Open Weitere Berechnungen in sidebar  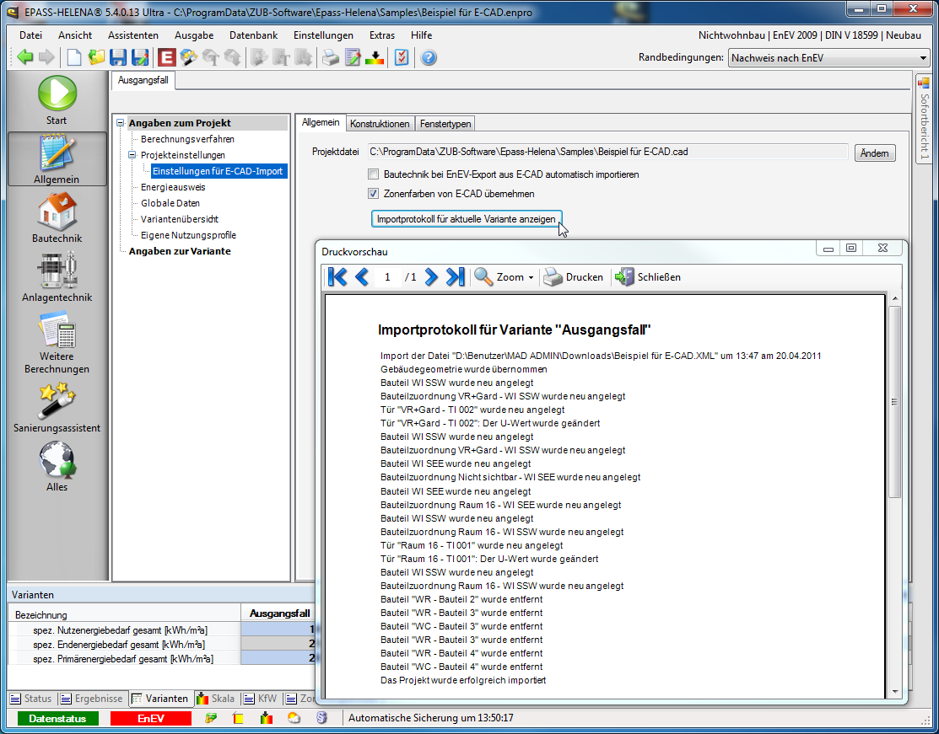click(57, 343)
